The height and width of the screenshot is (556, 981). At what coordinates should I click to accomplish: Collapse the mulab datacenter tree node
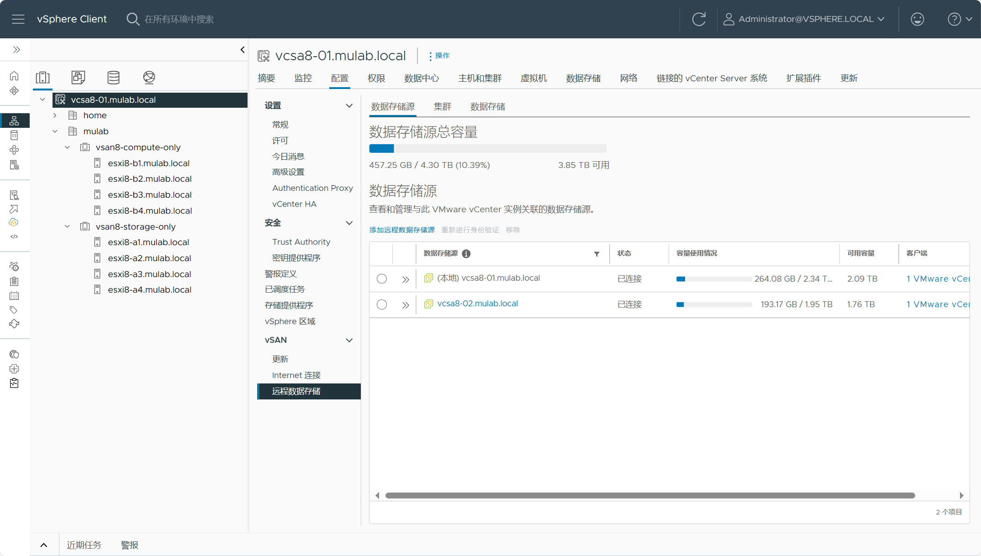[55, 131]
